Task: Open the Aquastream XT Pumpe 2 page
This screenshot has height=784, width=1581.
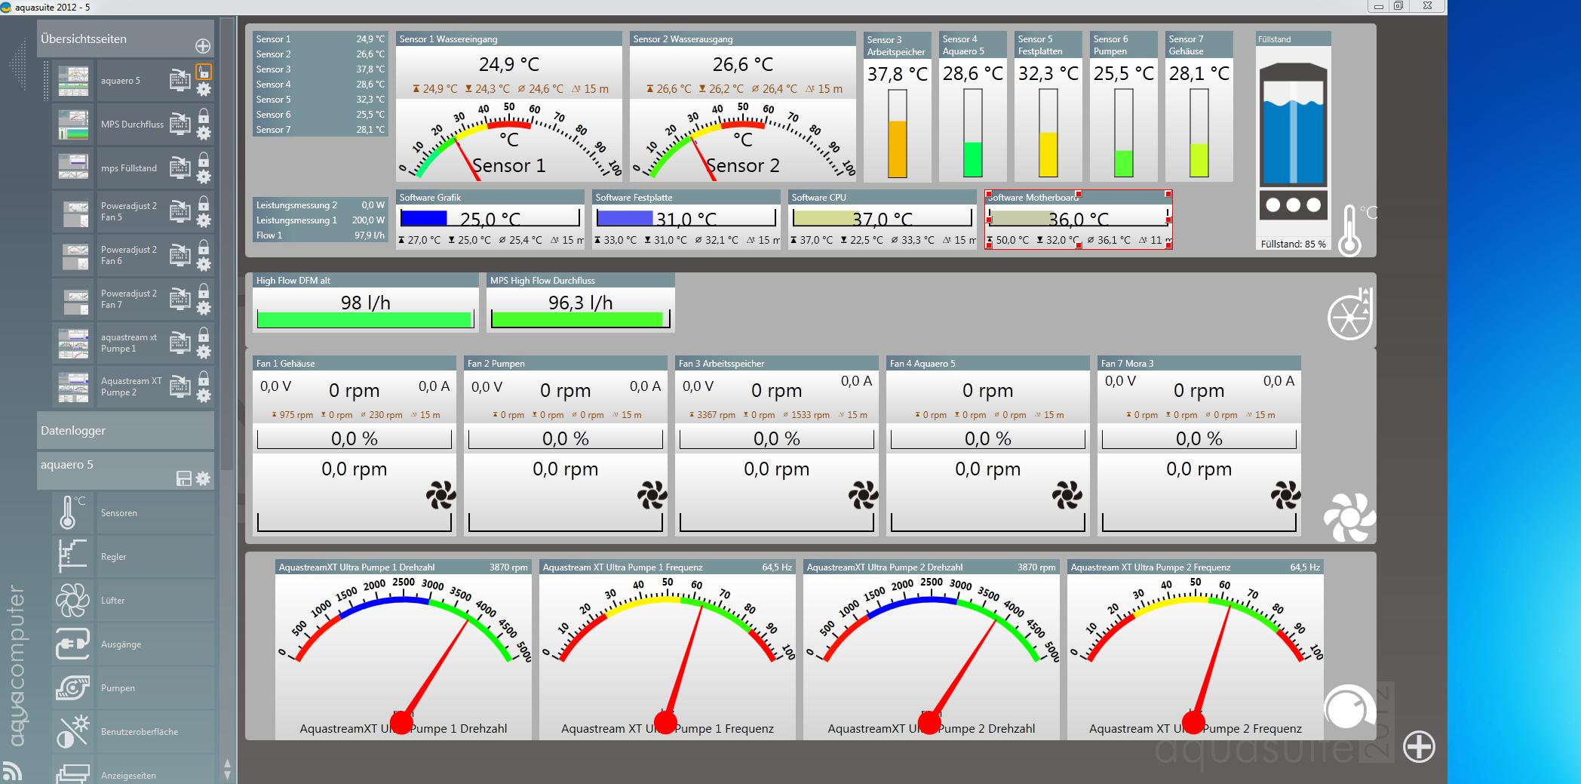Action: pos(131,386)
